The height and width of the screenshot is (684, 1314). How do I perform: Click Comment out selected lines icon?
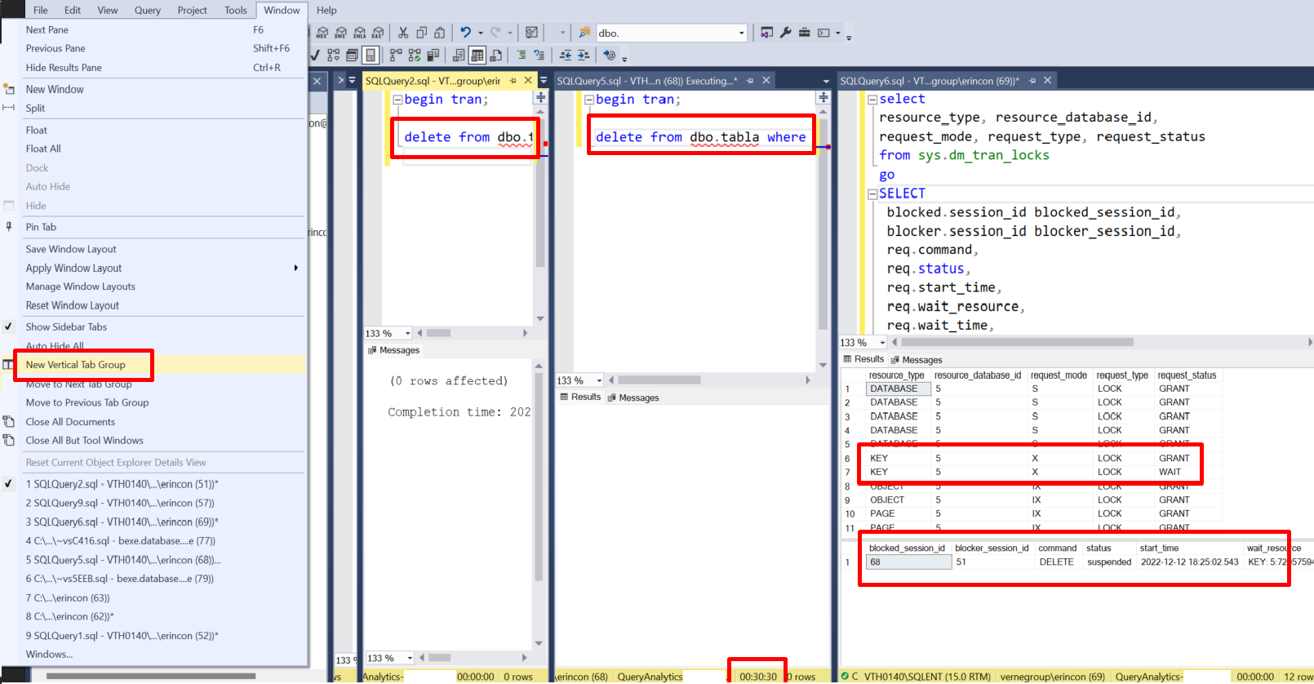point(522,55)
